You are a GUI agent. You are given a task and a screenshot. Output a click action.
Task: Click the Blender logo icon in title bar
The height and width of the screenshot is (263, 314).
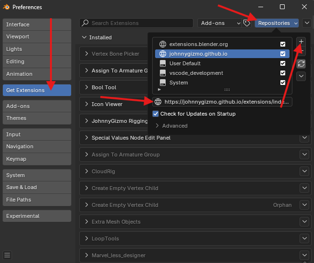6,7
